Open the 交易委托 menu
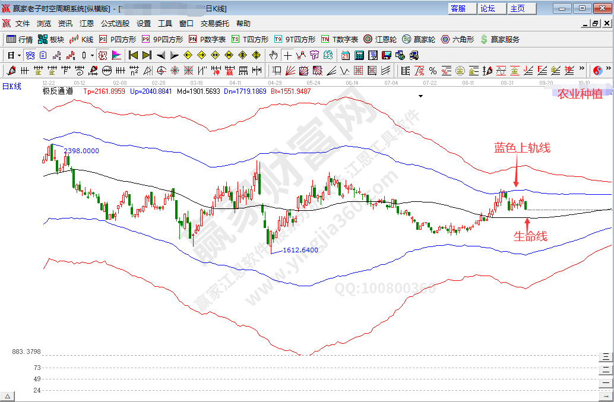The height and width of the screenshot is (402, 614). click(x=214, y=24)
